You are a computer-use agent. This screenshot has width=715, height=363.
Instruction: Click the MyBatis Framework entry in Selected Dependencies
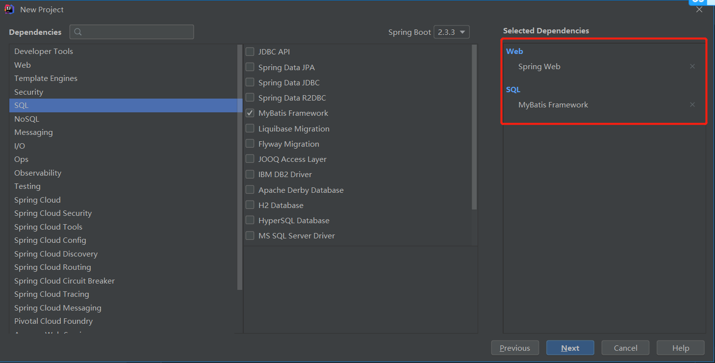click(553, 104)
